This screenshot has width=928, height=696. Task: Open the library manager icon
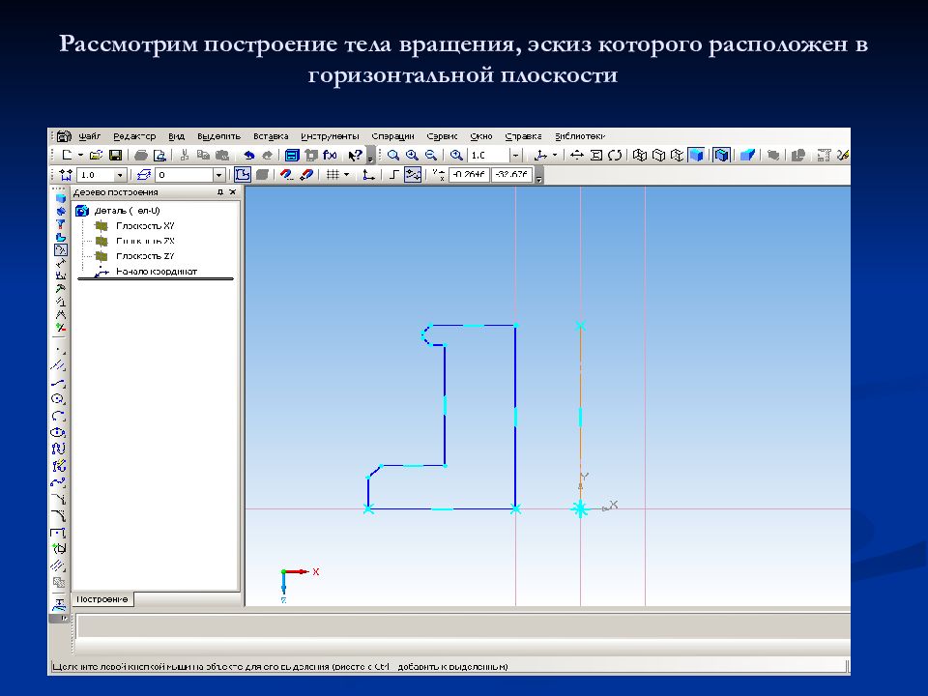tap(292, 155)
